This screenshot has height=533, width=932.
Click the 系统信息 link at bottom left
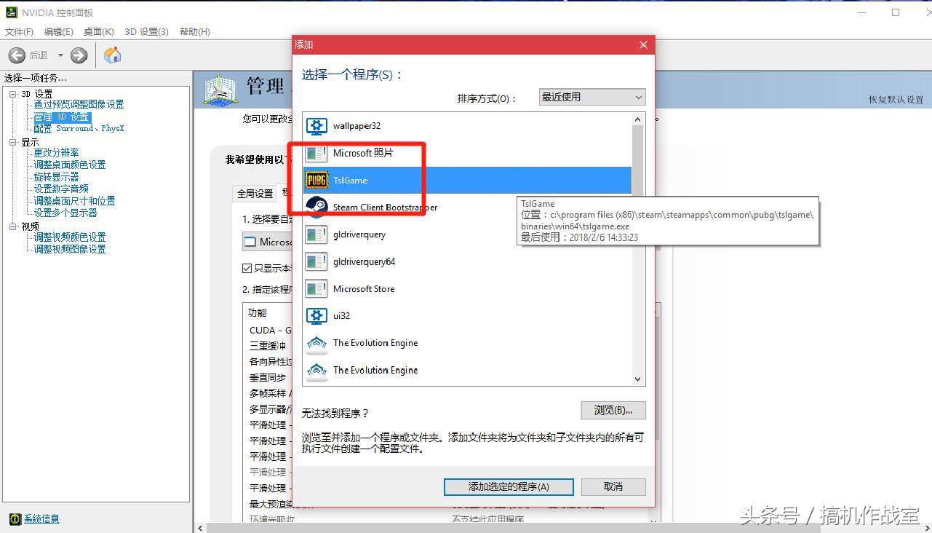pos(41,518)
